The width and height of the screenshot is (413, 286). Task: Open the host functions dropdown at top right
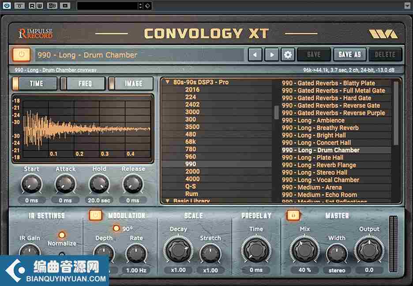click(x=407, y=6)
